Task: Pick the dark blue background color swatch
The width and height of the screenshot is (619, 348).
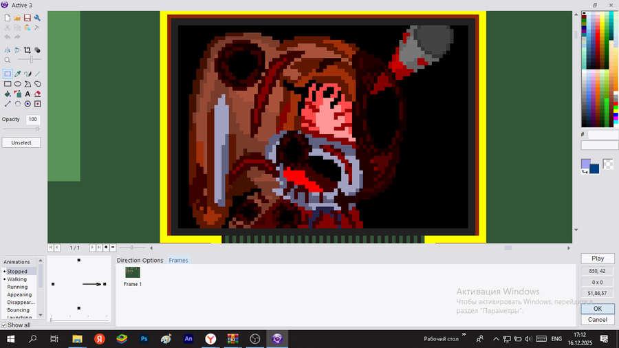Action: point(594,169)
